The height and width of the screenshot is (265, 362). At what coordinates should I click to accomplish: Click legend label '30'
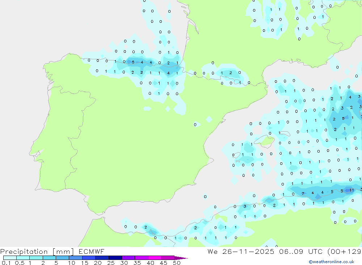[x=124, y=263]
